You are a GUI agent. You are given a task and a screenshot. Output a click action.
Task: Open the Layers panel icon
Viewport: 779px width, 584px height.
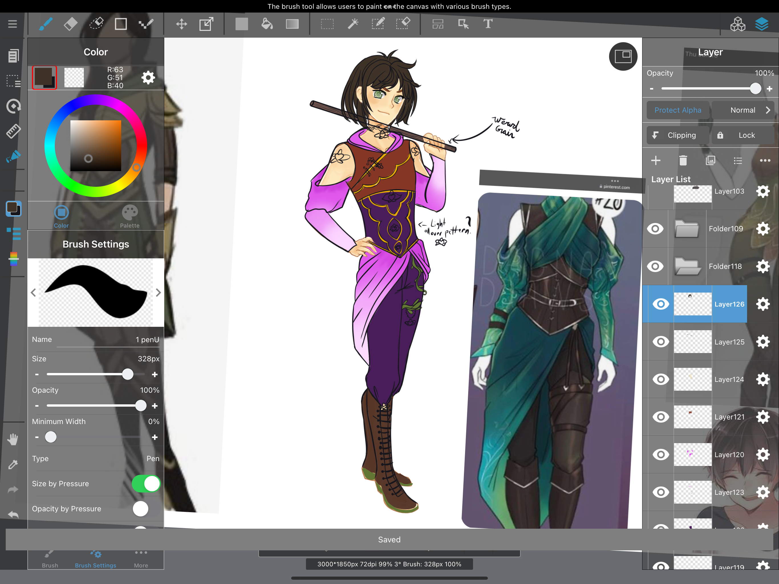(x=762, y=24)
